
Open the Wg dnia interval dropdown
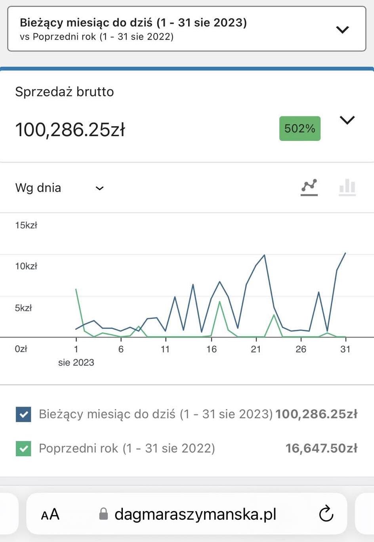point(59,188)
